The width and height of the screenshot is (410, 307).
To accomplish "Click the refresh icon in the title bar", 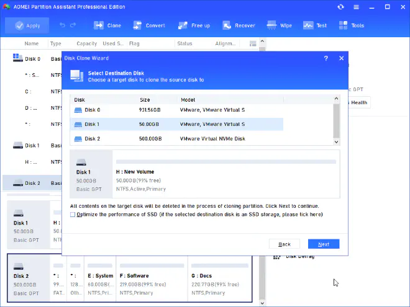I will pos(340,7).
